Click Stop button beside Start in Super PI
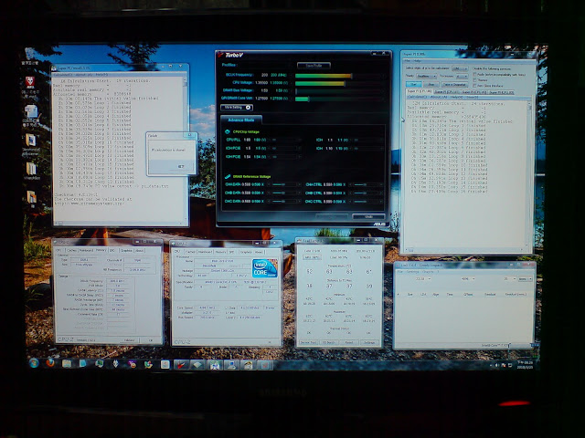This screenshot has width=585, height=438. pos(431,85)
